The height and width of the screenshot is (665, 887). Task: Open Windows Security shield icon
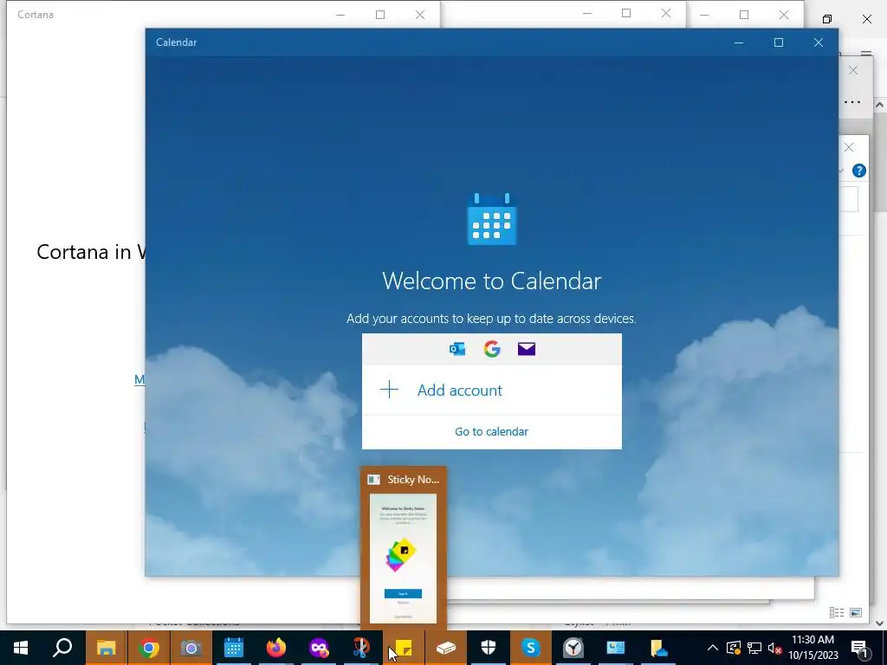point(489,648)
